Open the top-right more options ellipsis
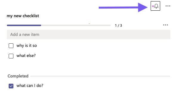The image size is (173, 108). tap(168, 6)
